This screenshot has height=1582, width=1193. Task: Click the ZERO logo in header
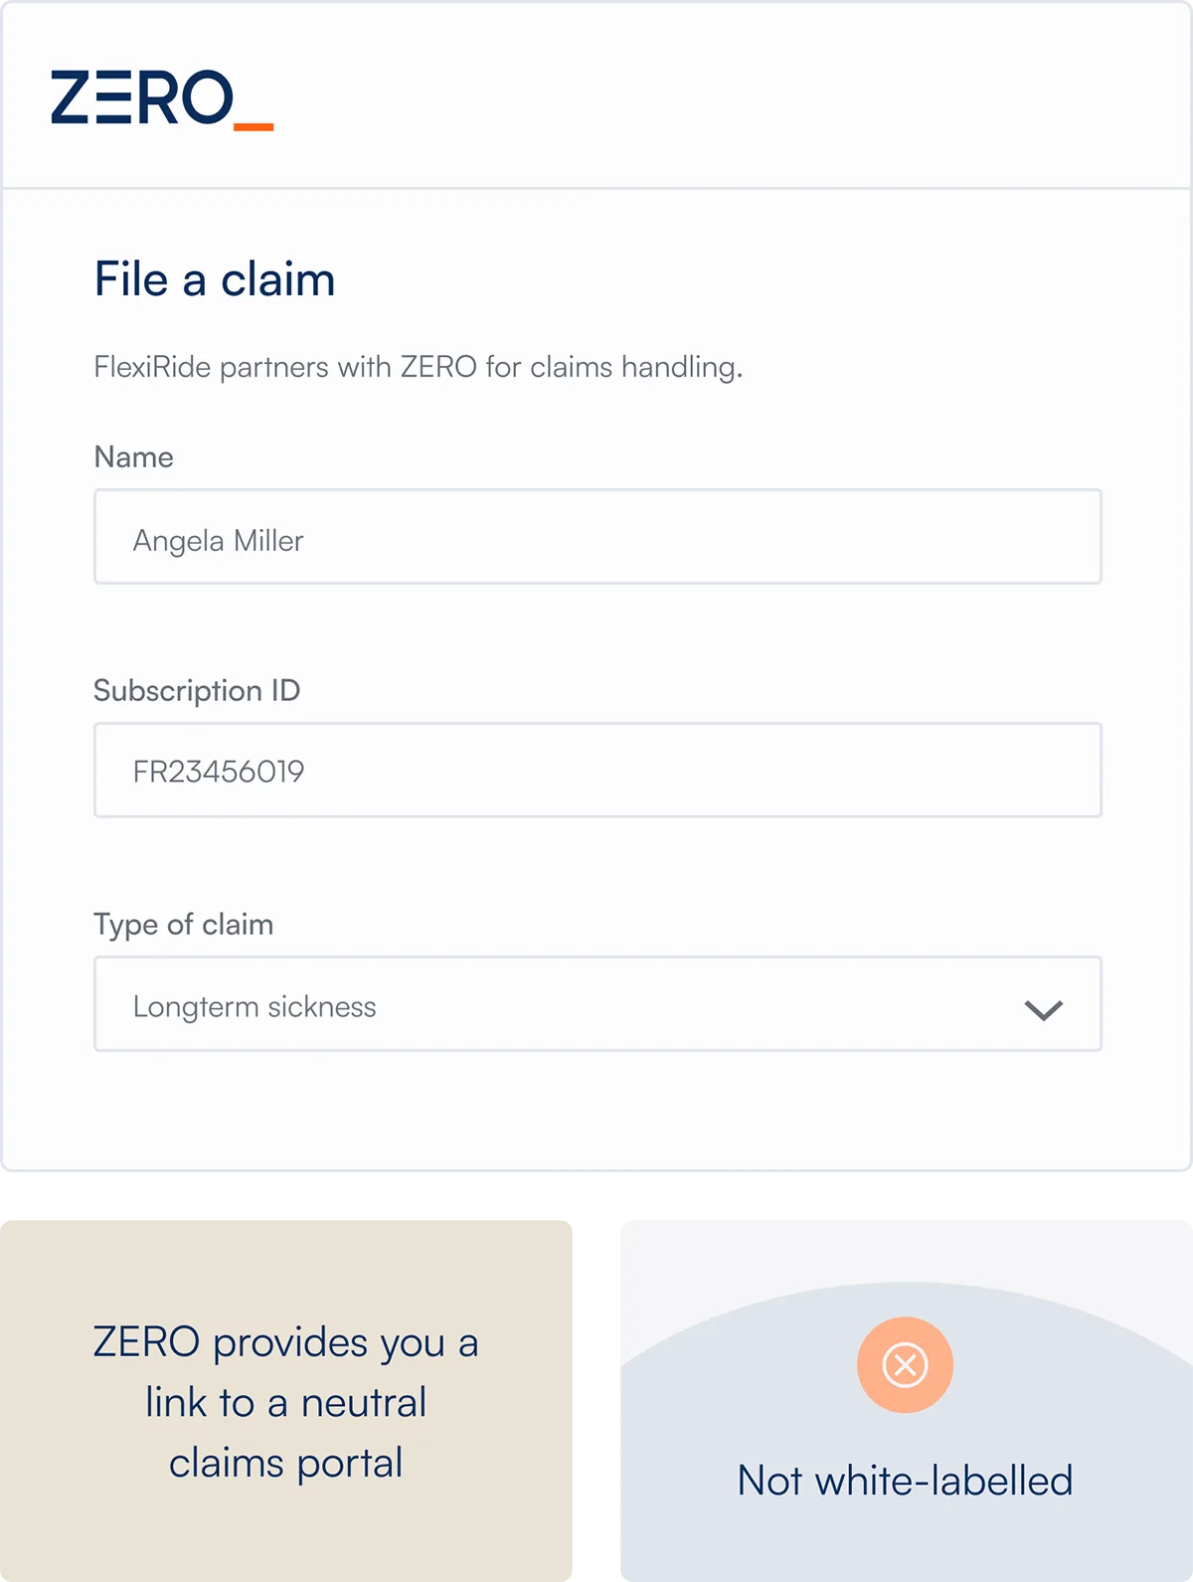point(162,98)
